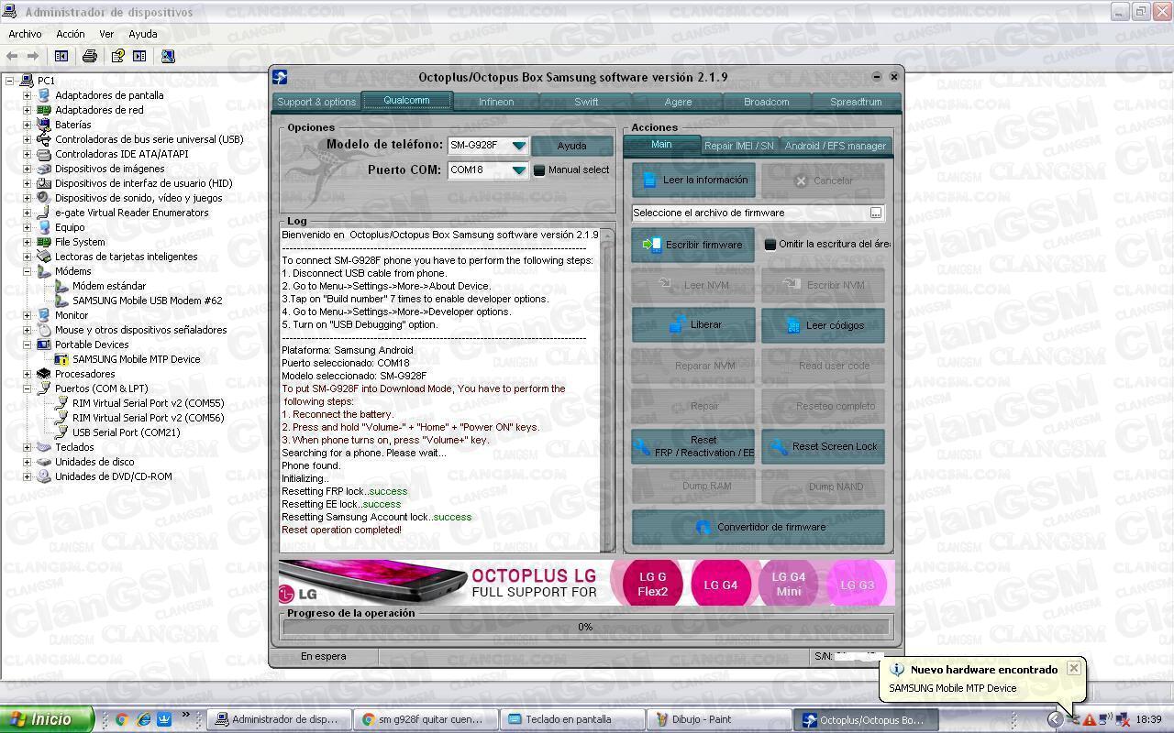The height and width of the screenshot is (733, 1174).
Task: Select USB Serial Port (COM21) entry
Action: 126,432
